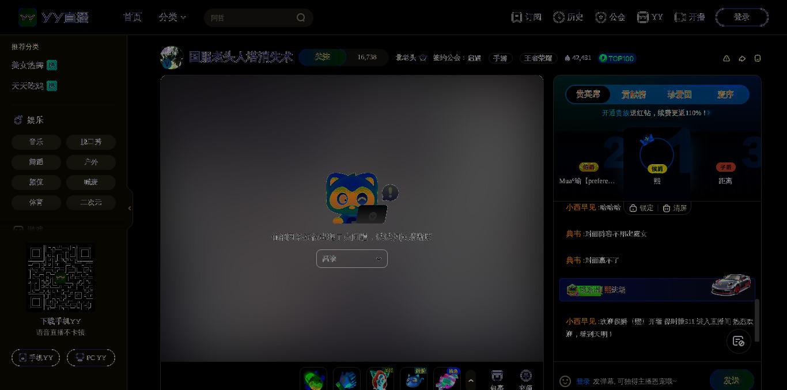
Task: Click 开播 to start streaming
Action: 690,17
